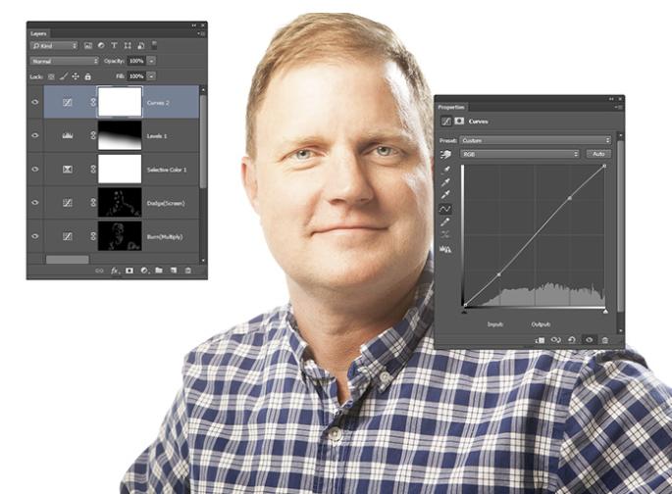Click the type layer filter icon
Viewport: 672px width, 494px height.
(114, 45)
